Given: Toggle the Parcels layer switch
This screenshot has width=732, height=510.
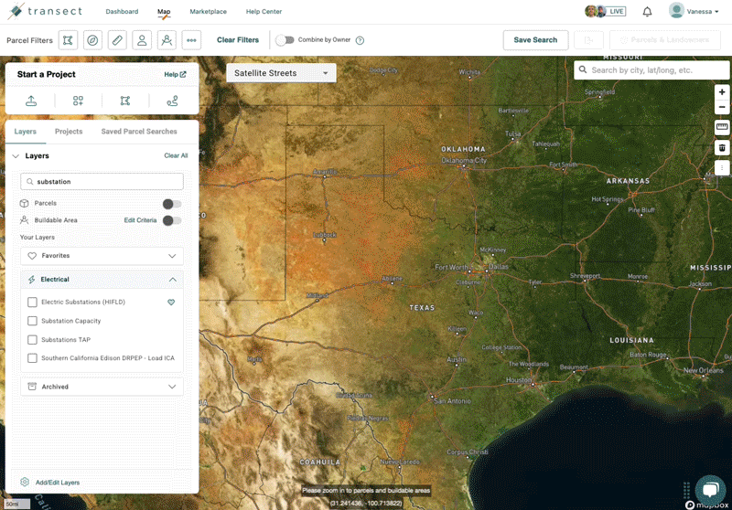Looking at the screenshot, I should [172, 204].
